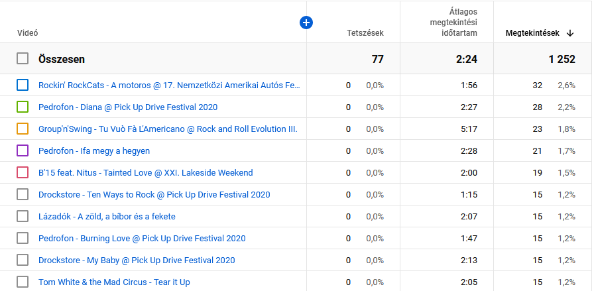Toggle the Összesen checkbox
Viewport: 592px width, 291px height.
pos(23,59)
